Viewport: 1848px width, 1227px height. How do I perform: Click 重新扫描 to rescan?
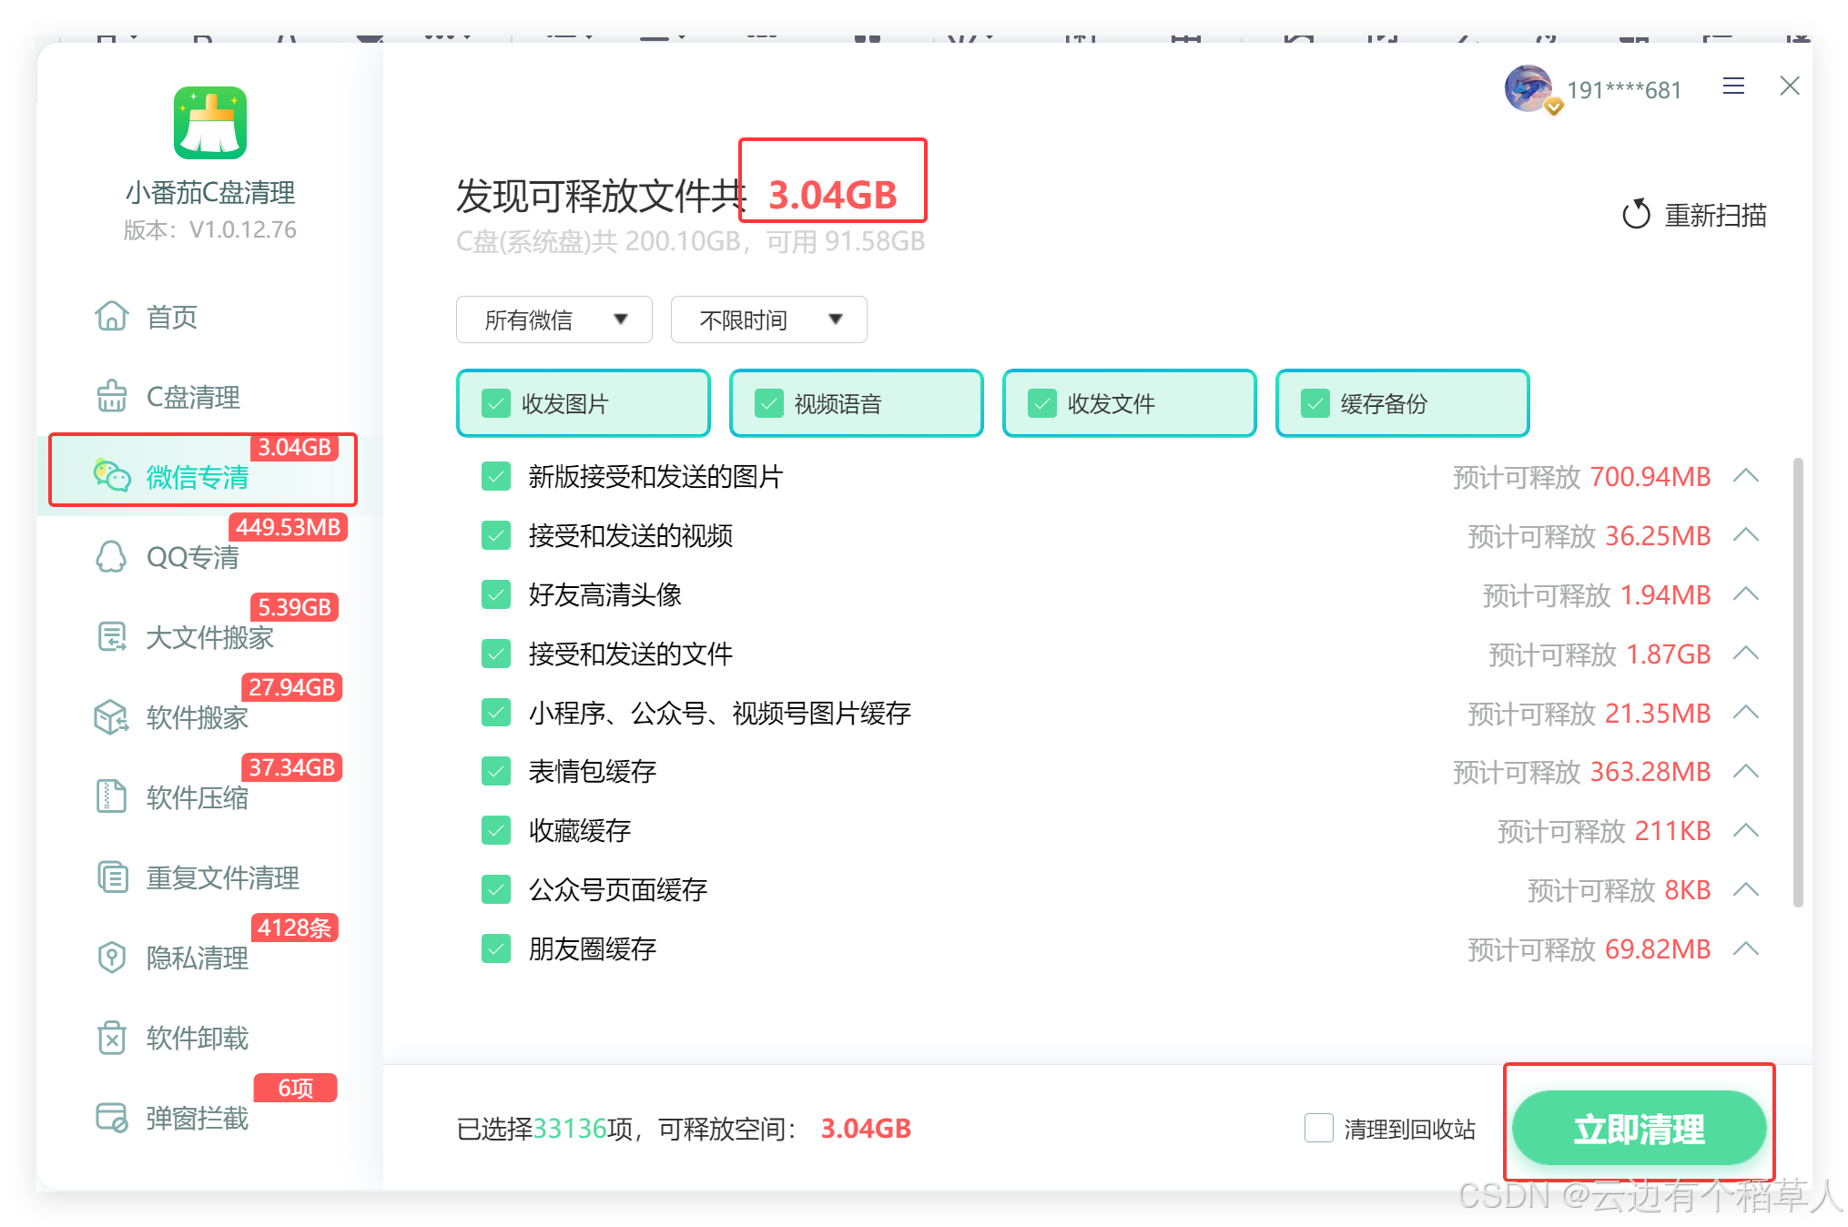point(1695,216)
